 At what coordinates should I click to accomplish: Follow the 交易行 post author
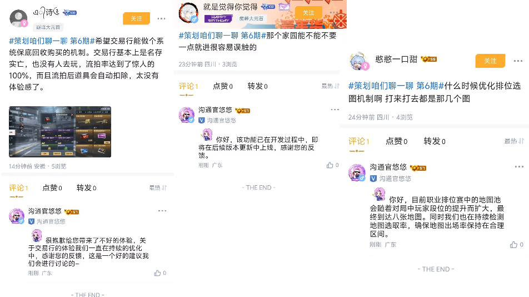136,18
